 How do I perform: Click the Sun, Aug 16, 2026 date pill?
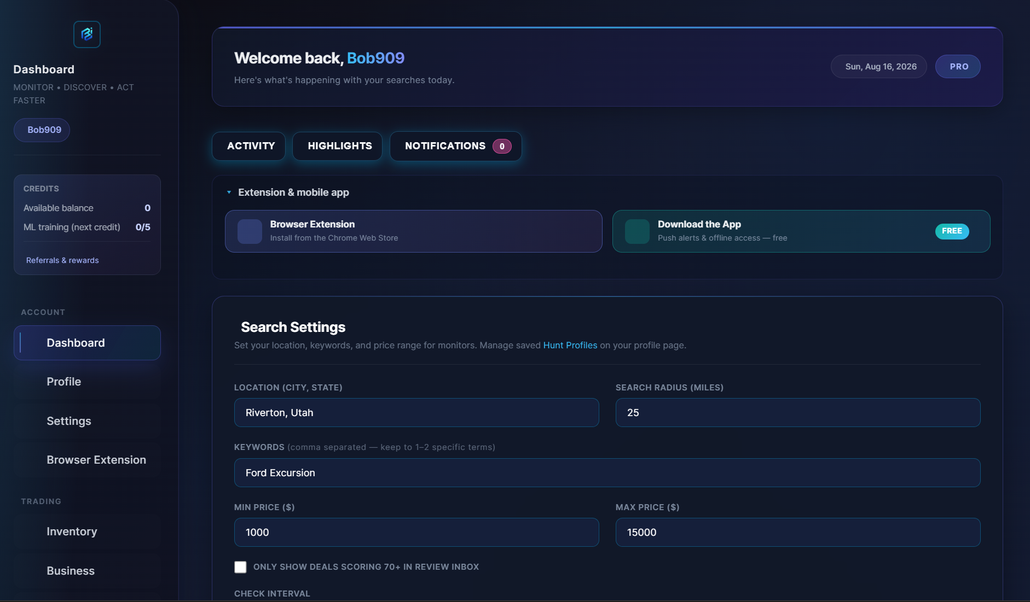879,67
